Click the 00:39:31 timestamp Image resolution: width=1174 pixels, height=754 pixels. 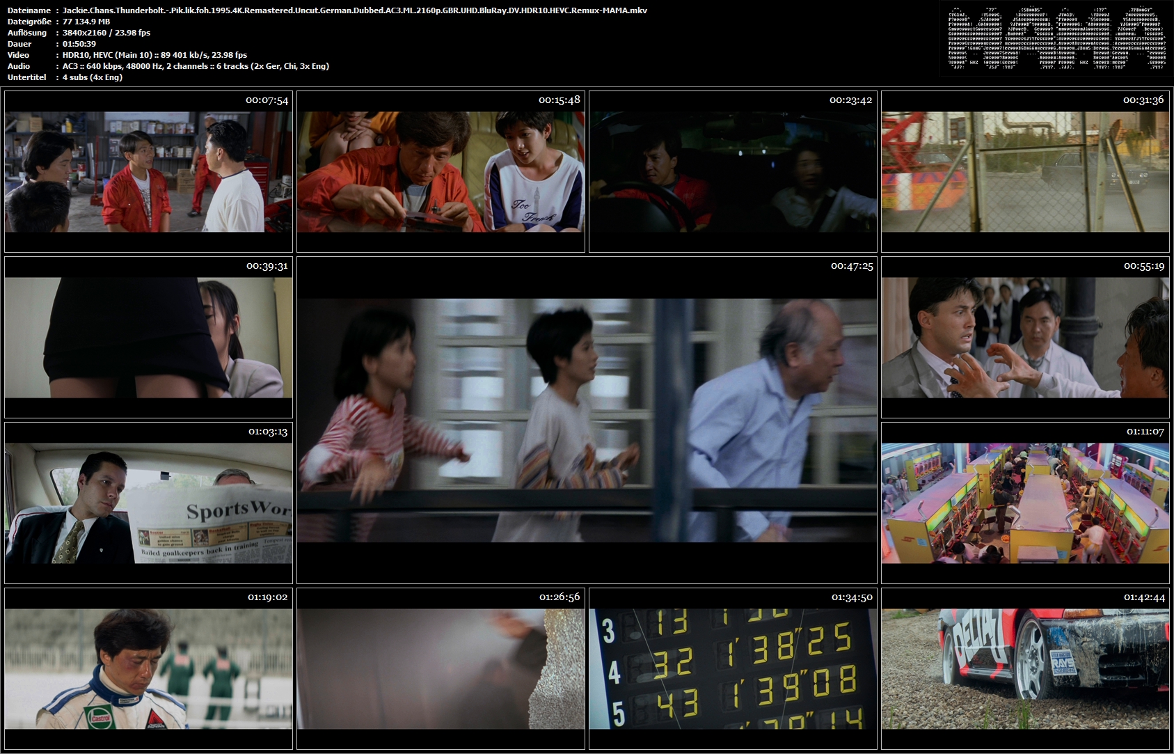click(267, 266)
